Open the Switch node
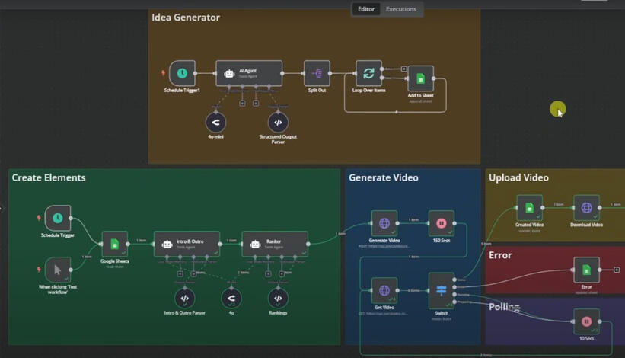The image size is (625, 358). [x=441, y=290]
